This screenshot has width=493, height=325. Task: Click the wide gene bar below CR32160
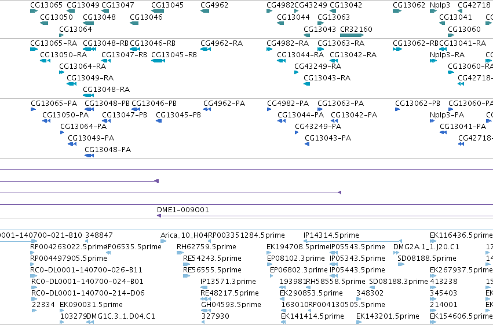tap(352, 35)
